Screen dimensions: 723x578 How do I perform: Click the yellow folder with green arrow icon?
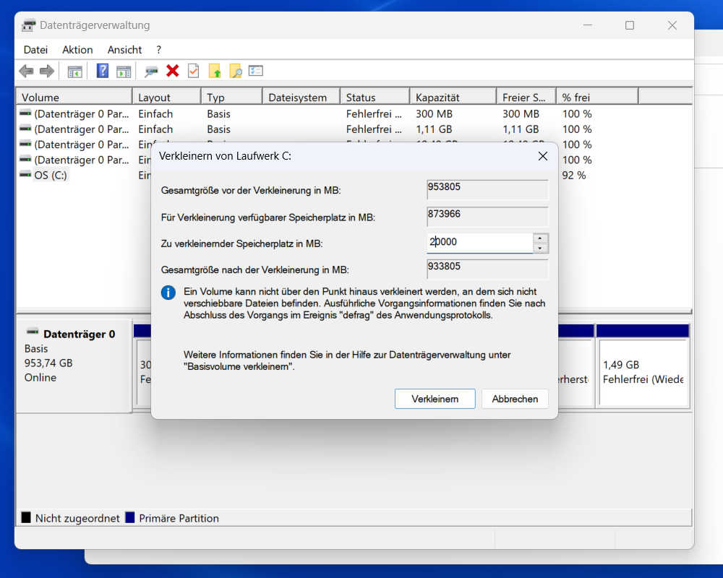tap(215, 71)
